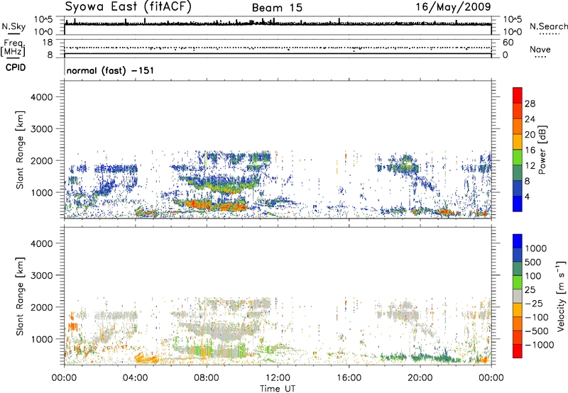This screenshot has width=568, height=393.
Task: Click the 'Velocity [m s-1]' colorbar label
Action: (x=561, y=296)
